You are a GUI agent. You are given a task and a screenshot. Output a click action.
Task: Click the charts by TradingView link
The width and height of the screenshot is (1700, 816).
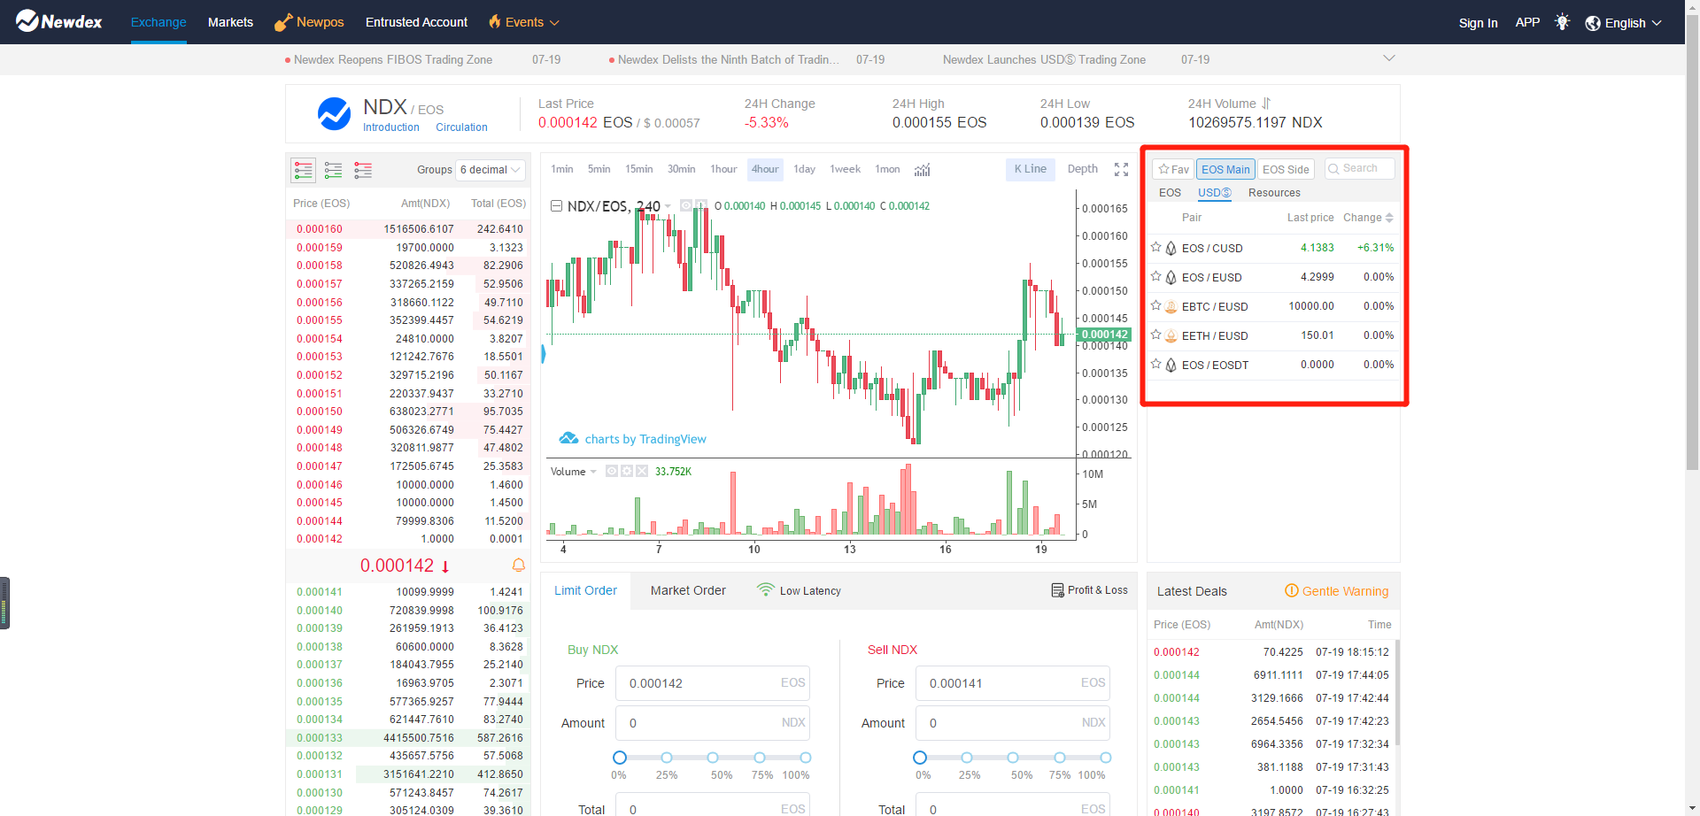[632, 439]
